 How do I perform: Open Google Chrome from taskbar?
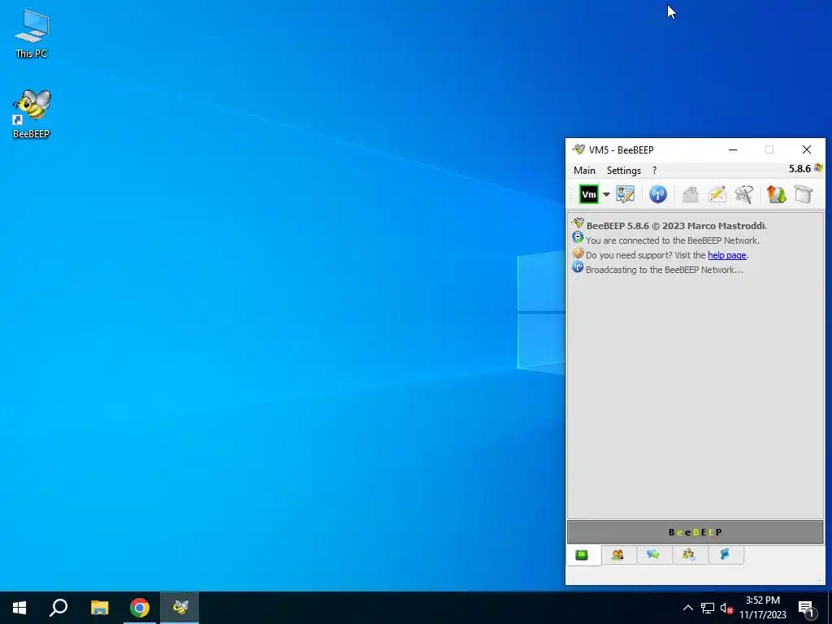[140, 608]
